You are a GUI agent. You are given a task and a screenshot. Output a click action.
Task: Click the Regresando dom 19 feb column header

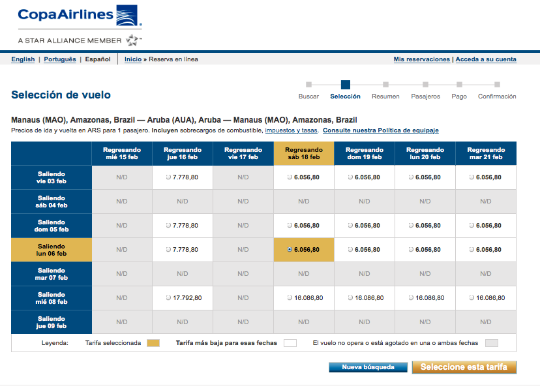point(365,154)
